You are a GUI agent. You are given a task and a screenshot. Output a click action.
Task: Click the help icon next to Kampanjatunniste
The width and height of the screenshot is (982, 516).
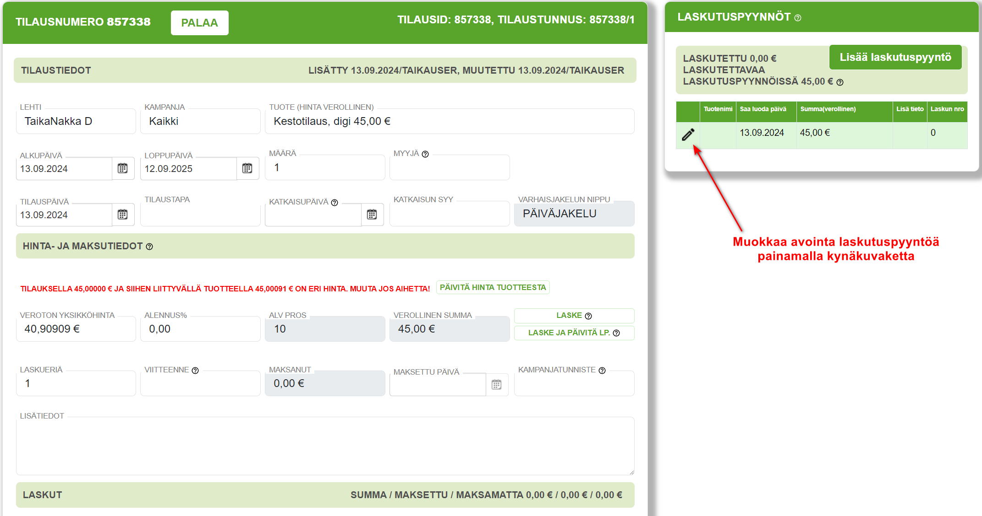(x=602, y=371)
